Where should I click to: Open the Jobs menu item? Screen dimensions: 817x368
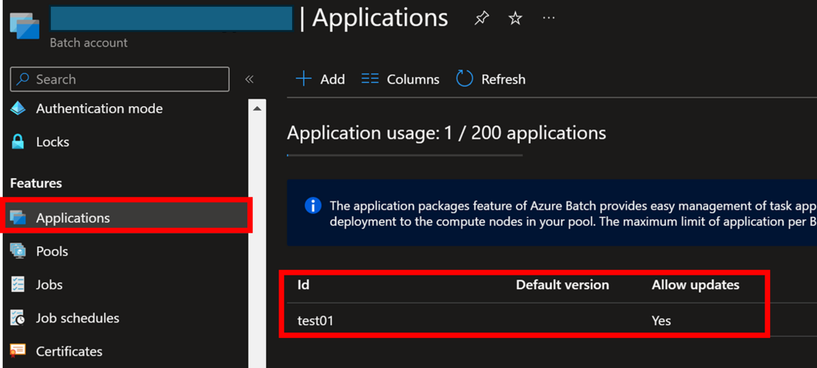[49, 284]
